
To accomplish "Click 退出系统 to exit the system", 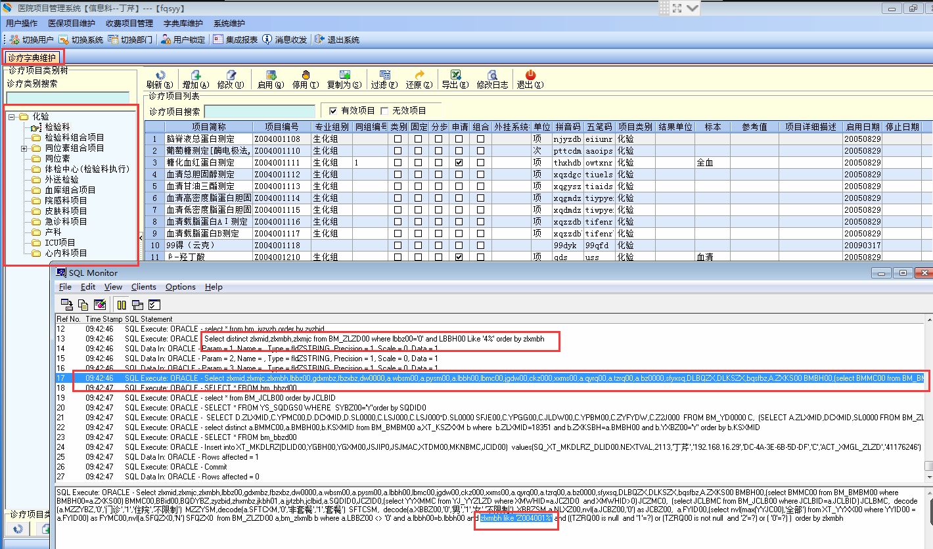I will point(337,39).
